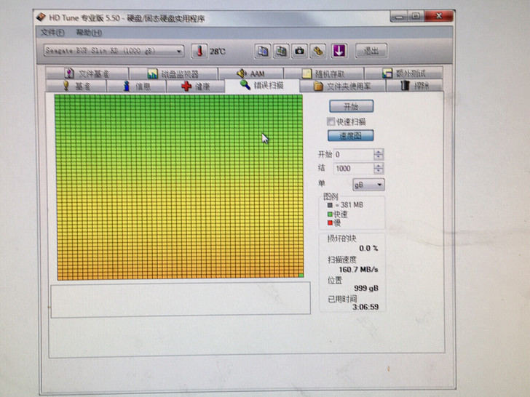Click the 开始 start position field showing 0

tap(354, 155)
